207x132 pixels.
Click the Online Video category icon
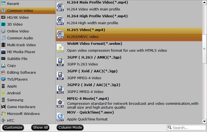pyautogui.click(x=3, y=31)
